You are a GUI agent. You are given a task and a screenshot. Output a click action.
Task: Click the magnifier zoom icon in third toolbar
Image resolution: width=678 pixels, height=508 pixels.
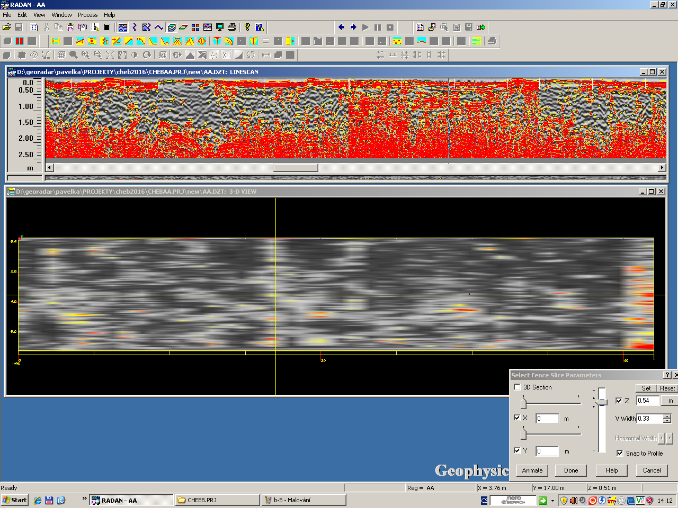[74, 55]
